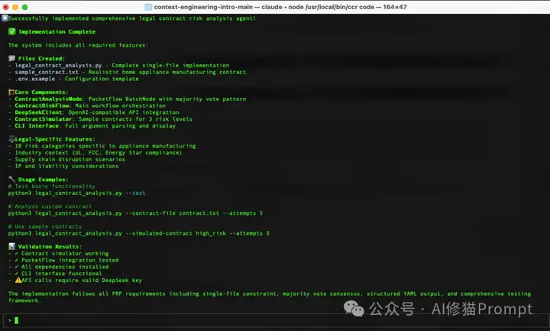
Task: Click the comment '# Use sample contracts'
Action: [x=45, y=227]
